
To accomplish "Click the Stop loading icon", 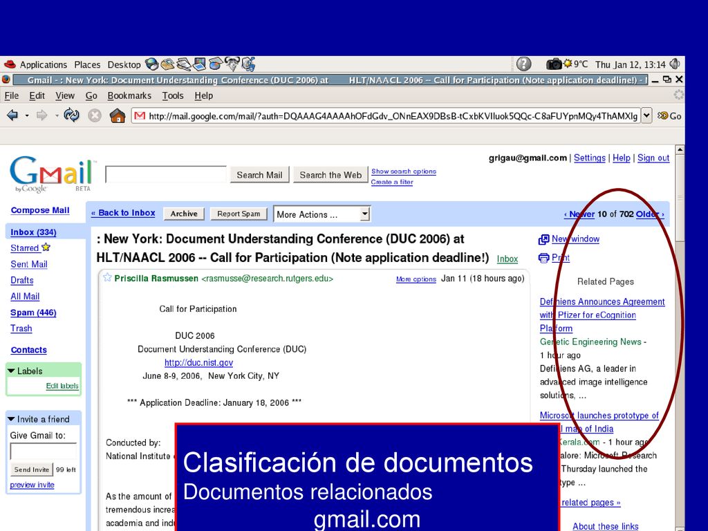I will pos(94,116).
